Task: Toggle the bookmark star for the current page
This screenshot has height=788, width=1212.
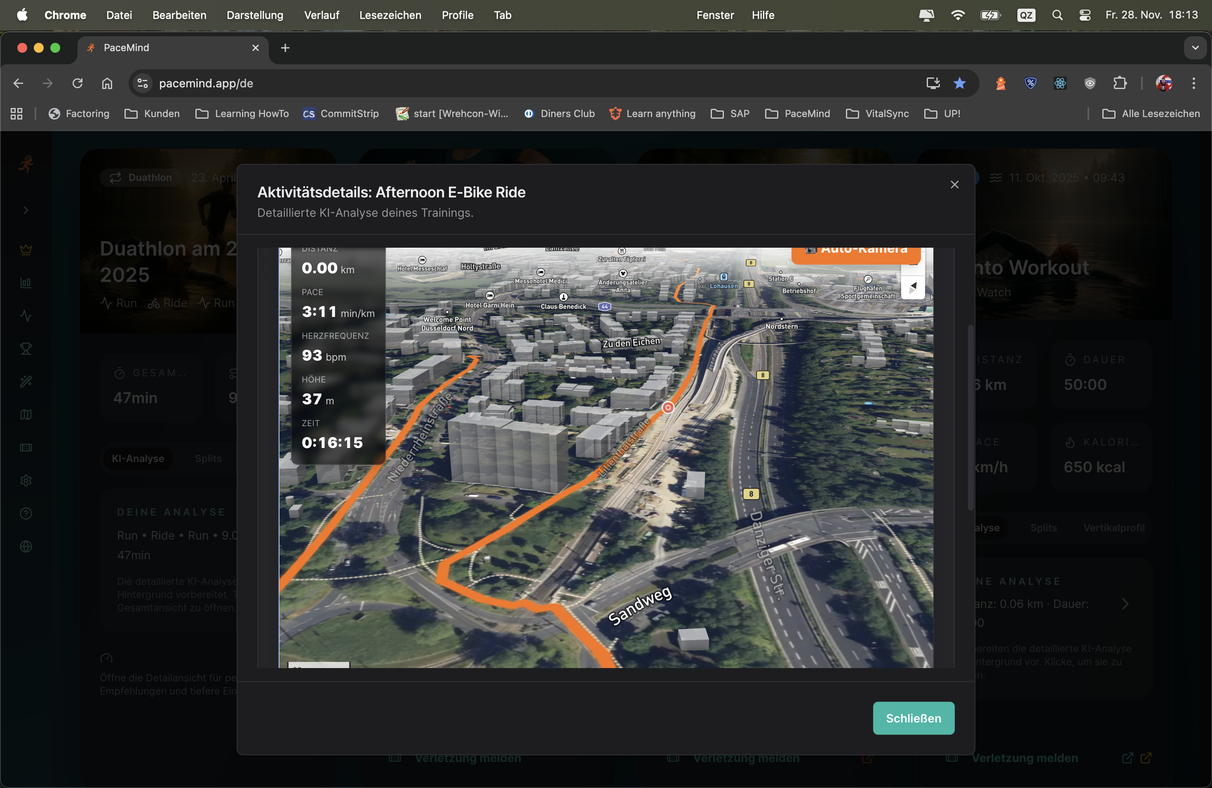Action: point(960,83)
